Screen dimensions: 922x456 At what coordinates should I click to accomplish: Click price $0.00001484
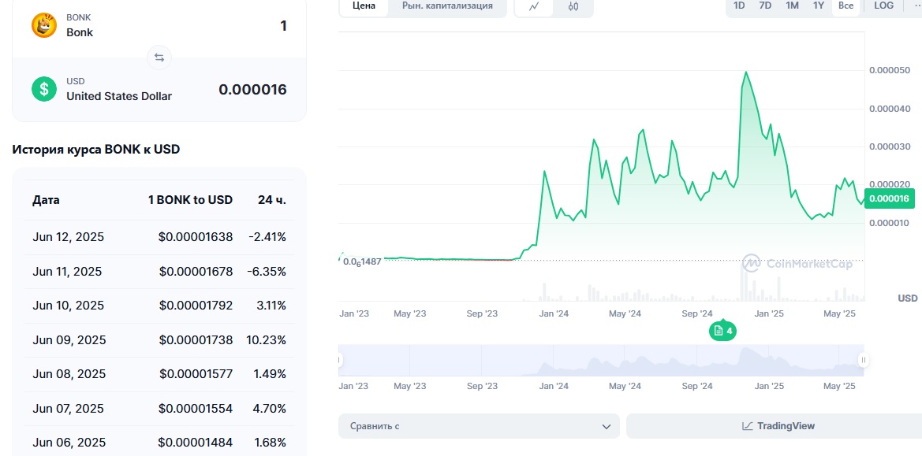coord(196,443)
